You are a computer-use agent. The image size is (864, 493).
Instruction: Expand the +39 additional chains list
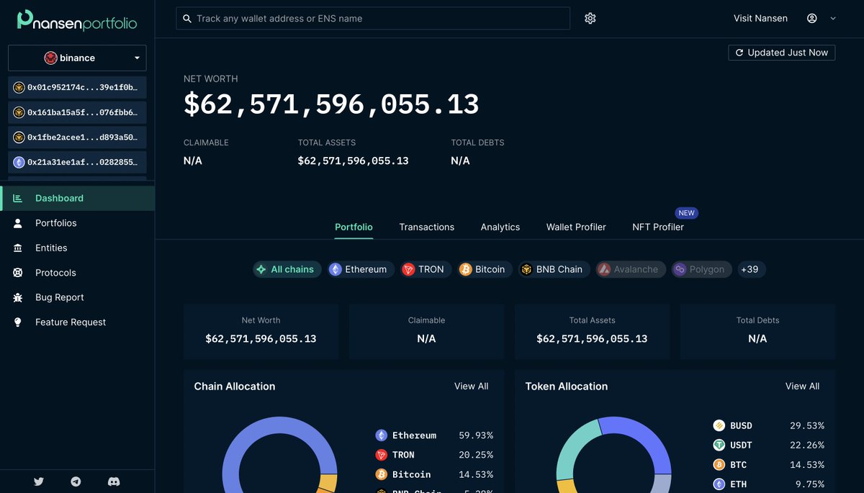coord(751,268)
